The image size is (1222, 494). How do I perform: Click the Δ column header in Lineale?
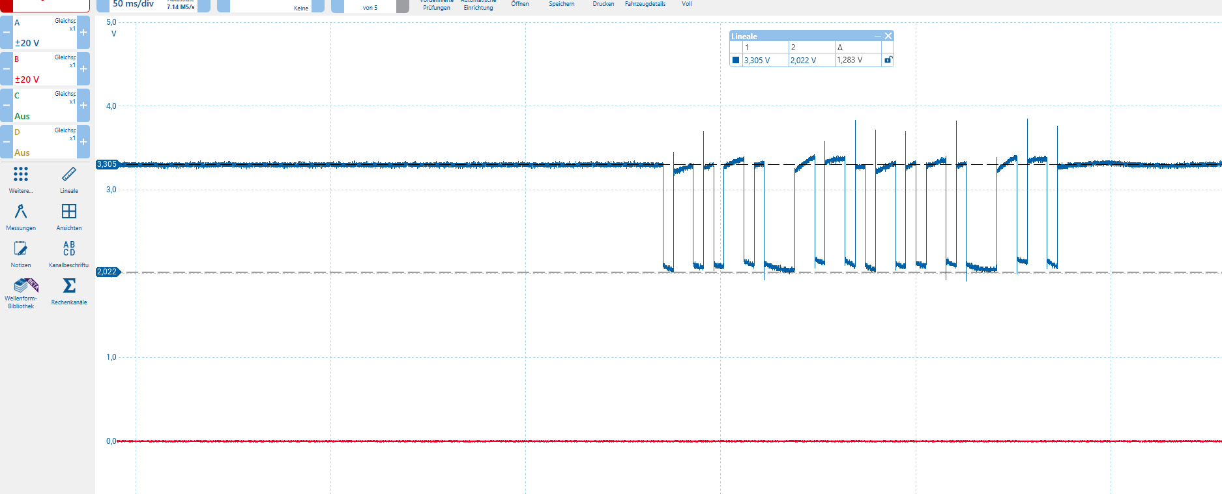(858, 48)
